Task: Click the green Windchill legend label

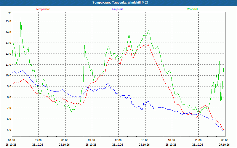Action: tap(192, 9)
